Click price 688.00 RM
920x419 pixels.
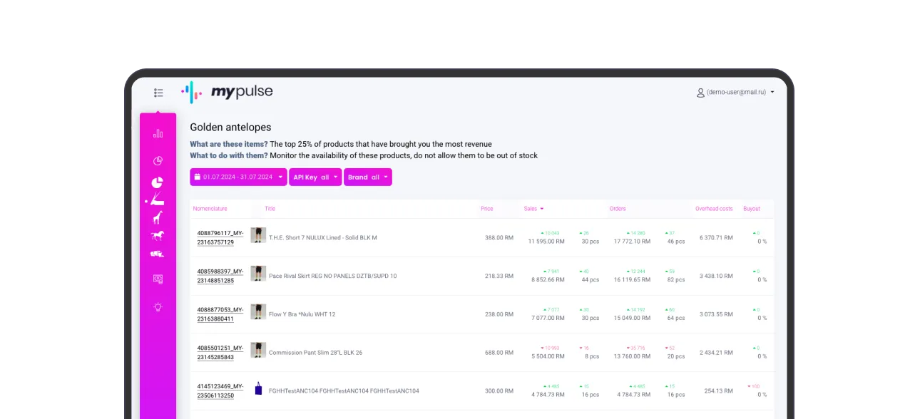point(499,353)
